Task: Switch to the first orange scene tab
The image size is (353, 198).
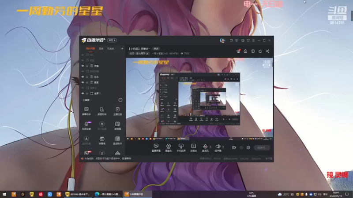Action: click(90, 48)
